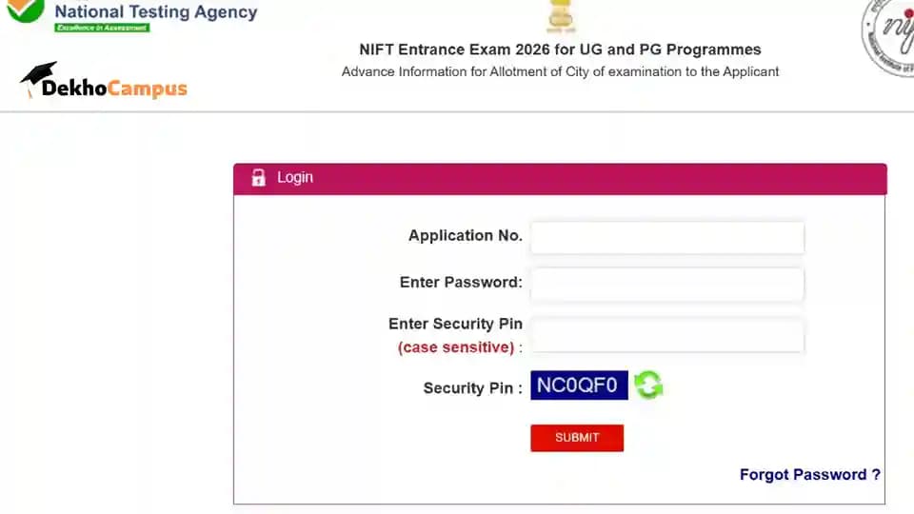Click the NC0QF0 captcha image
914x514 pixels.
579,385
